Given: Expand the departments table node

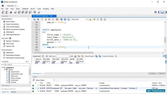Looking at the screenshot, I should (x=7, y=72).
